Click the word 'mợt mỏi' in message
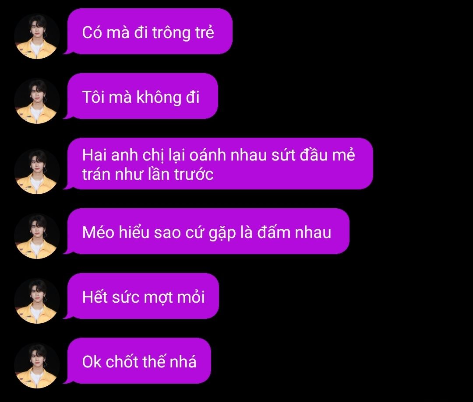 tap(174, 298)
